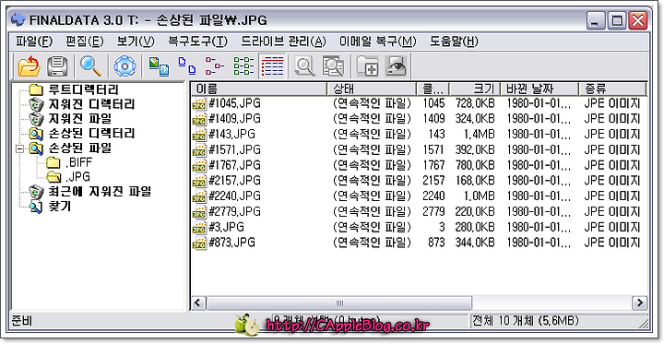Minimize the FINALDATA window

[x=597, y=21]
